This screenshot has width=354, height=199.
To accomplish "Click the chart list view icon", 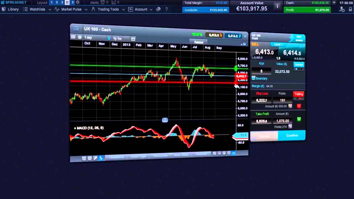I will point(73,37).
